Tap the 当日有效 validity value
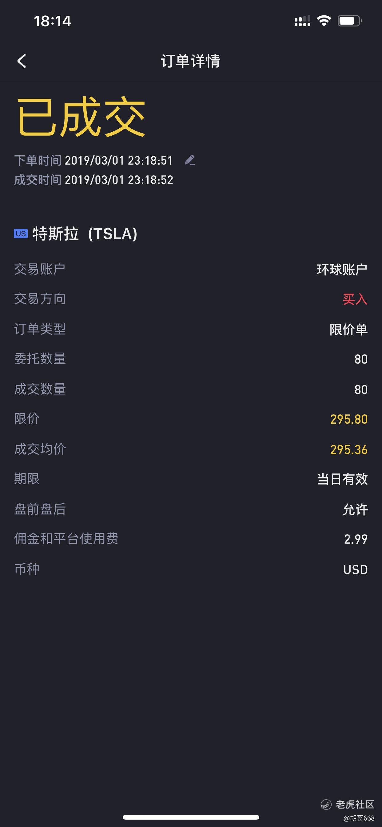Image resolution: width=382 pixels, height=827 pixels. (x=343, y=479)
